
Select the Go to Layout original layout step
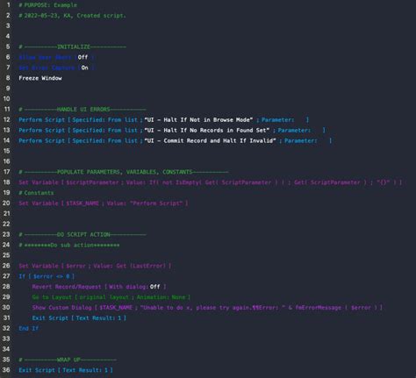point(111,297)
